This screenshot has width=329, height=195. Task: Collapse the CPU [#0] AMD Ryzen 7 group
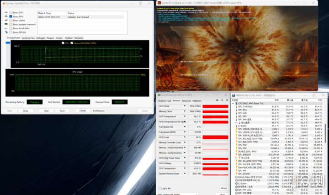pos(233,103)
